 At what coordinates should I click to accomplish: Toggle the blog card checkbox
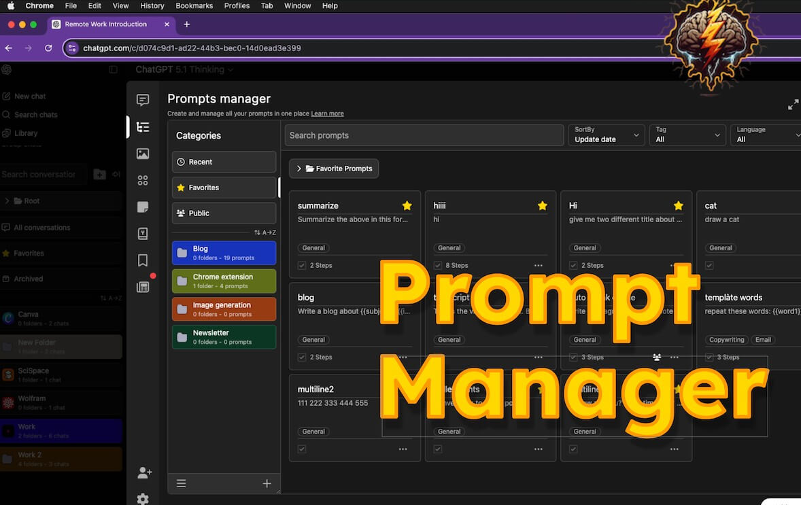[302, 358]
